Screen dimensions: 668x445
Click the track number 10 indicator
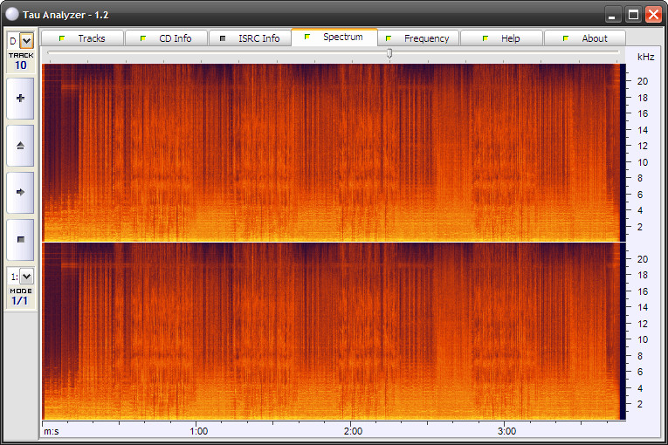coord(21,65)
